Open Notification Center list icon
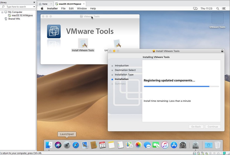Screen dimensions: 230x155 coord(224,8)
